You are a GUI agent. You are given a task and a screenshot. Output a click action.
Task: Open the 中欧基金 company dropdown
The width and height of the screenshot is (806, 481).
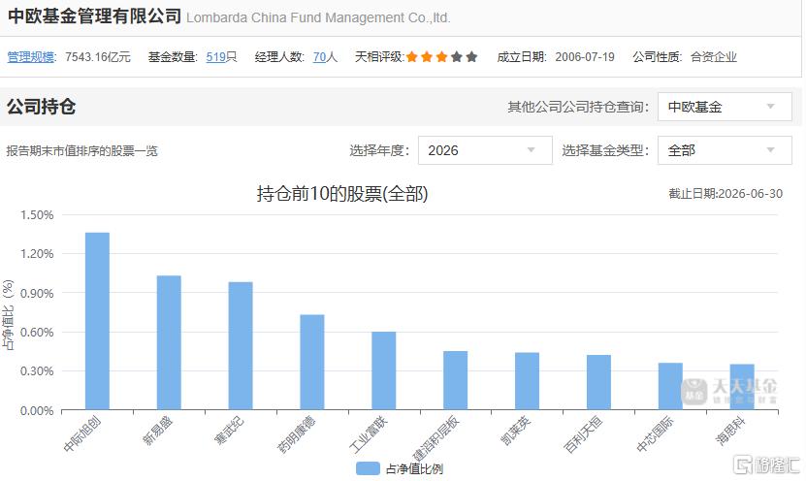point(725,107)
